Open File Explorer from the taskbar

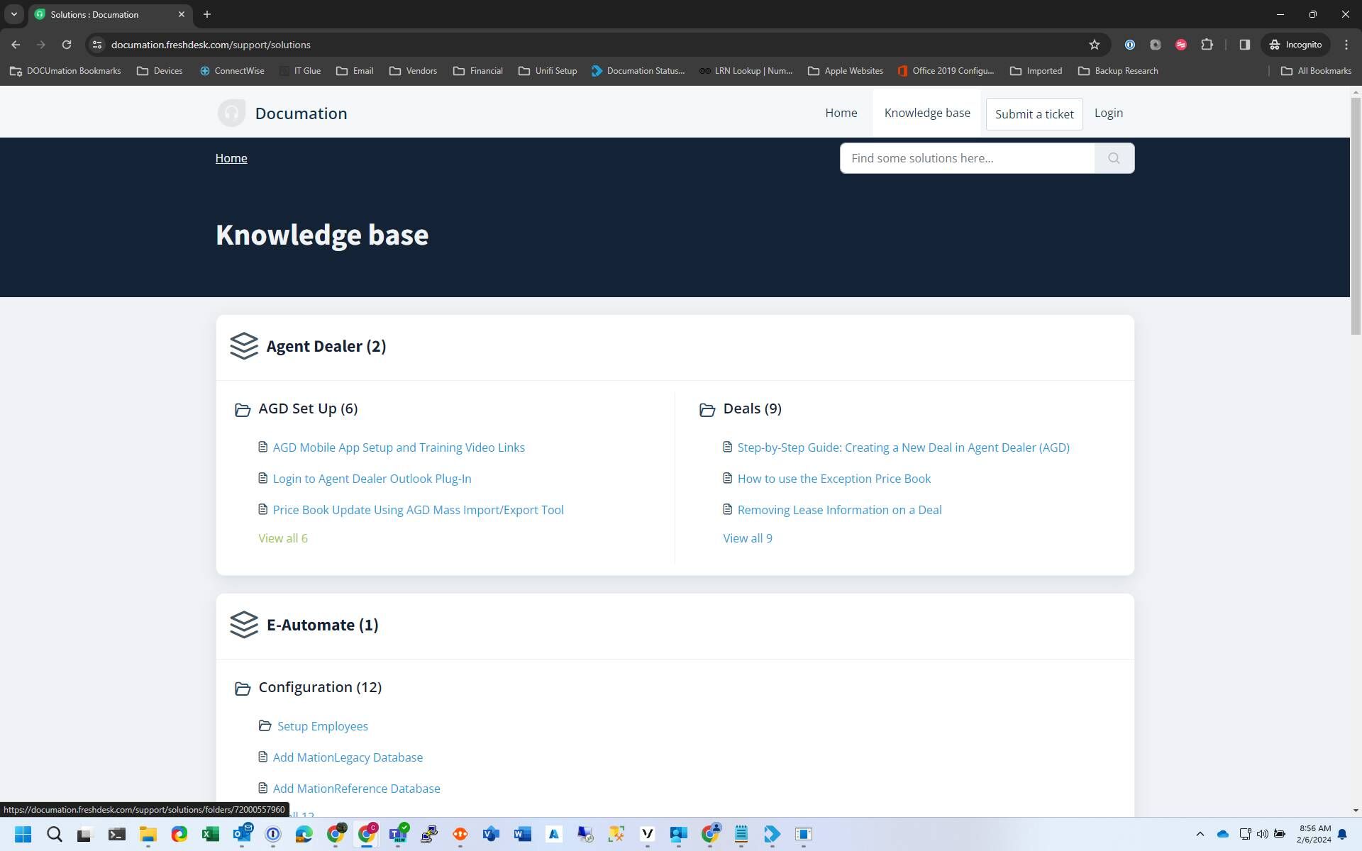click(148, 834)
